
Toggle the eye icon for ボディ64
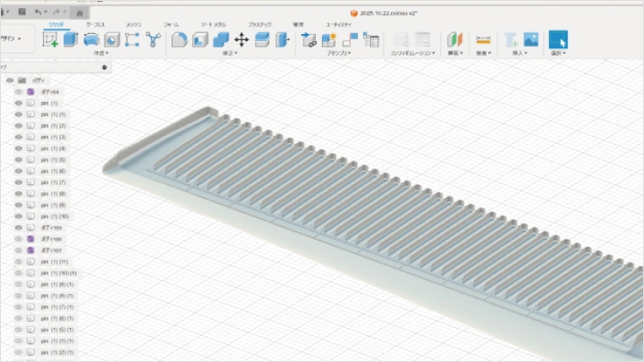pyautogui.click(x=19, y=92)
